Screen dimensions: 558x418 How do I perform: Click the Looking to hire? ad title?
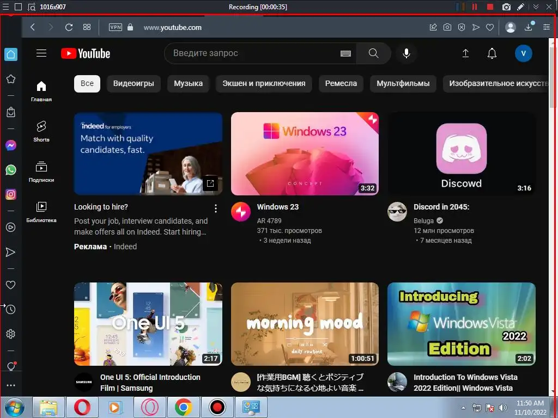pos(101,207)
